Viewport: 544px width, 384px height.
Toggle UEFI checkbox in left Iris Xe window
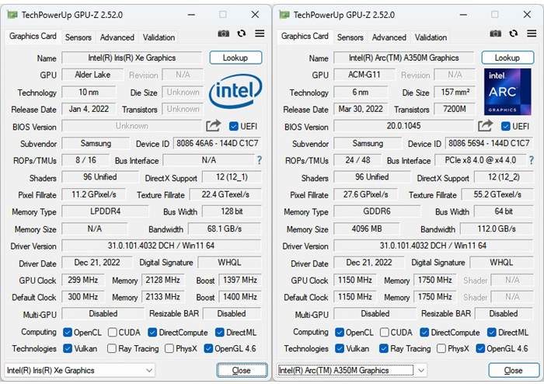point(233,126)
